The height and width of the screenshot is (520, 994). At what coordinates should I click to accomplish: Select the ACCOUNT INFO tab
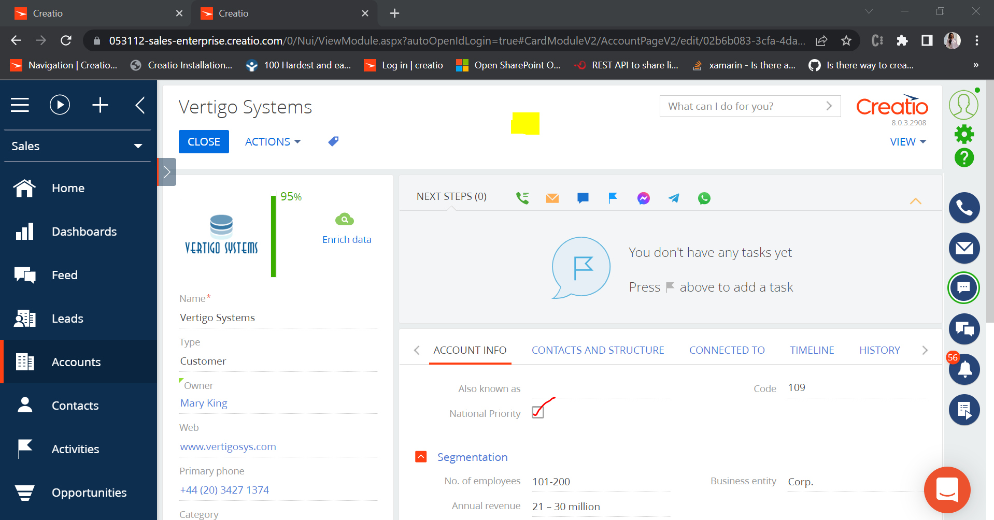(x=470, y=350)
